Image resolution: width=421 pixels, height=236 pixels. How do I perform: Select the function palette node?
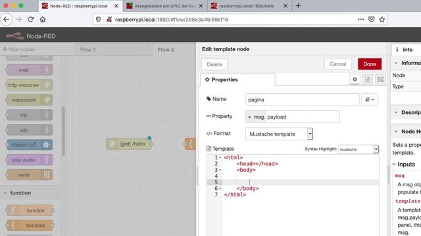(x=30, y=210)
